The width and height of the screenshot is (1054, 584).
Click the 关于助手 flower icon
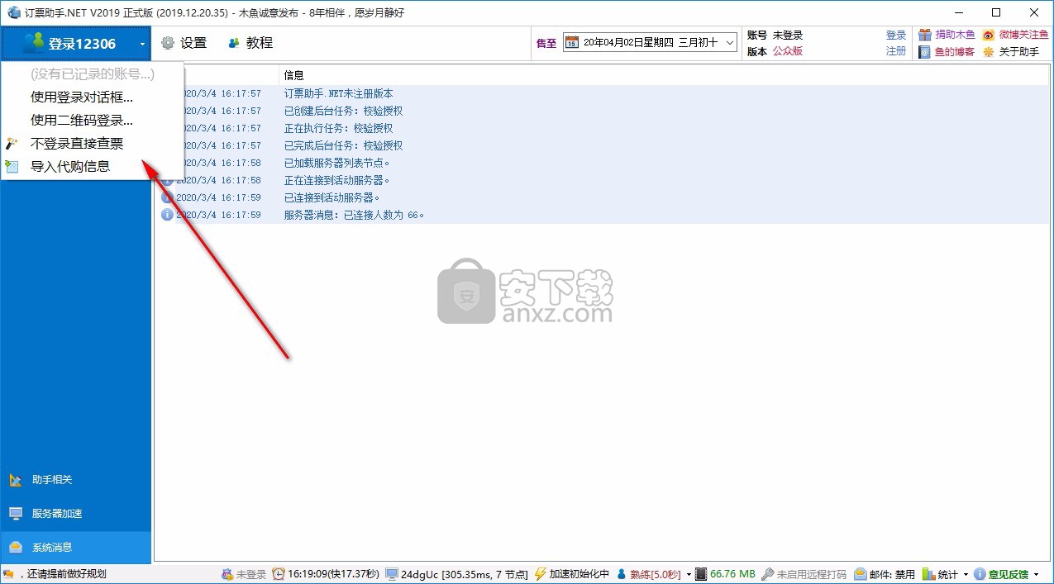click(x=989, y=51)
